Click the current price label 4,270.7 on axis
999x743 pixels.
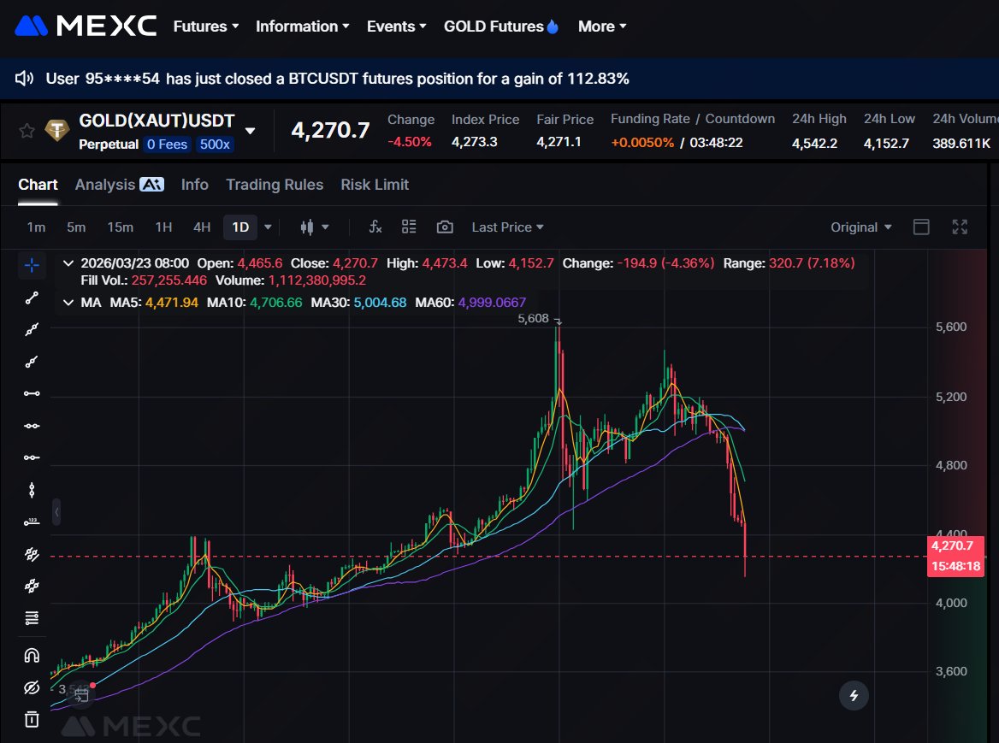pyautogui.click(x=953, y=545)
